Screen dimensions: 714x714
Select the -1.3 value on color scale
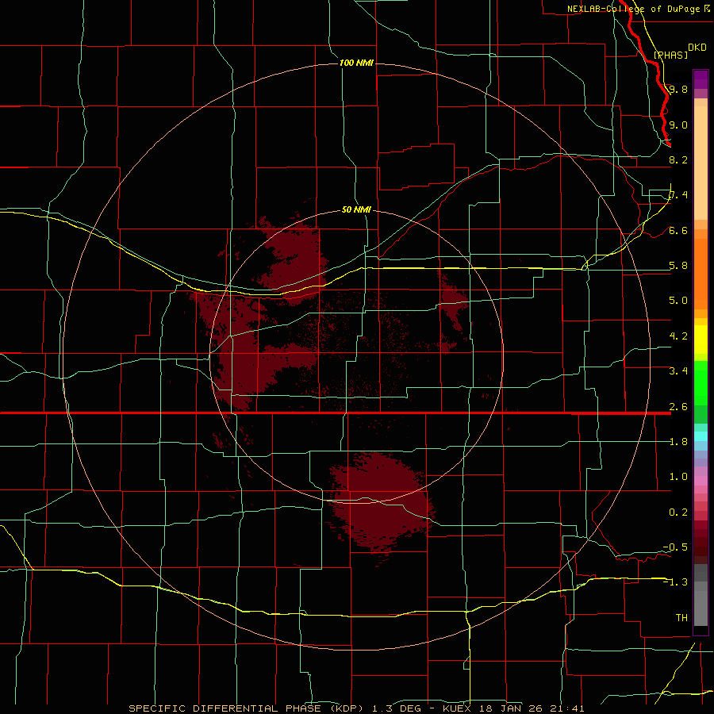[675, 582]
